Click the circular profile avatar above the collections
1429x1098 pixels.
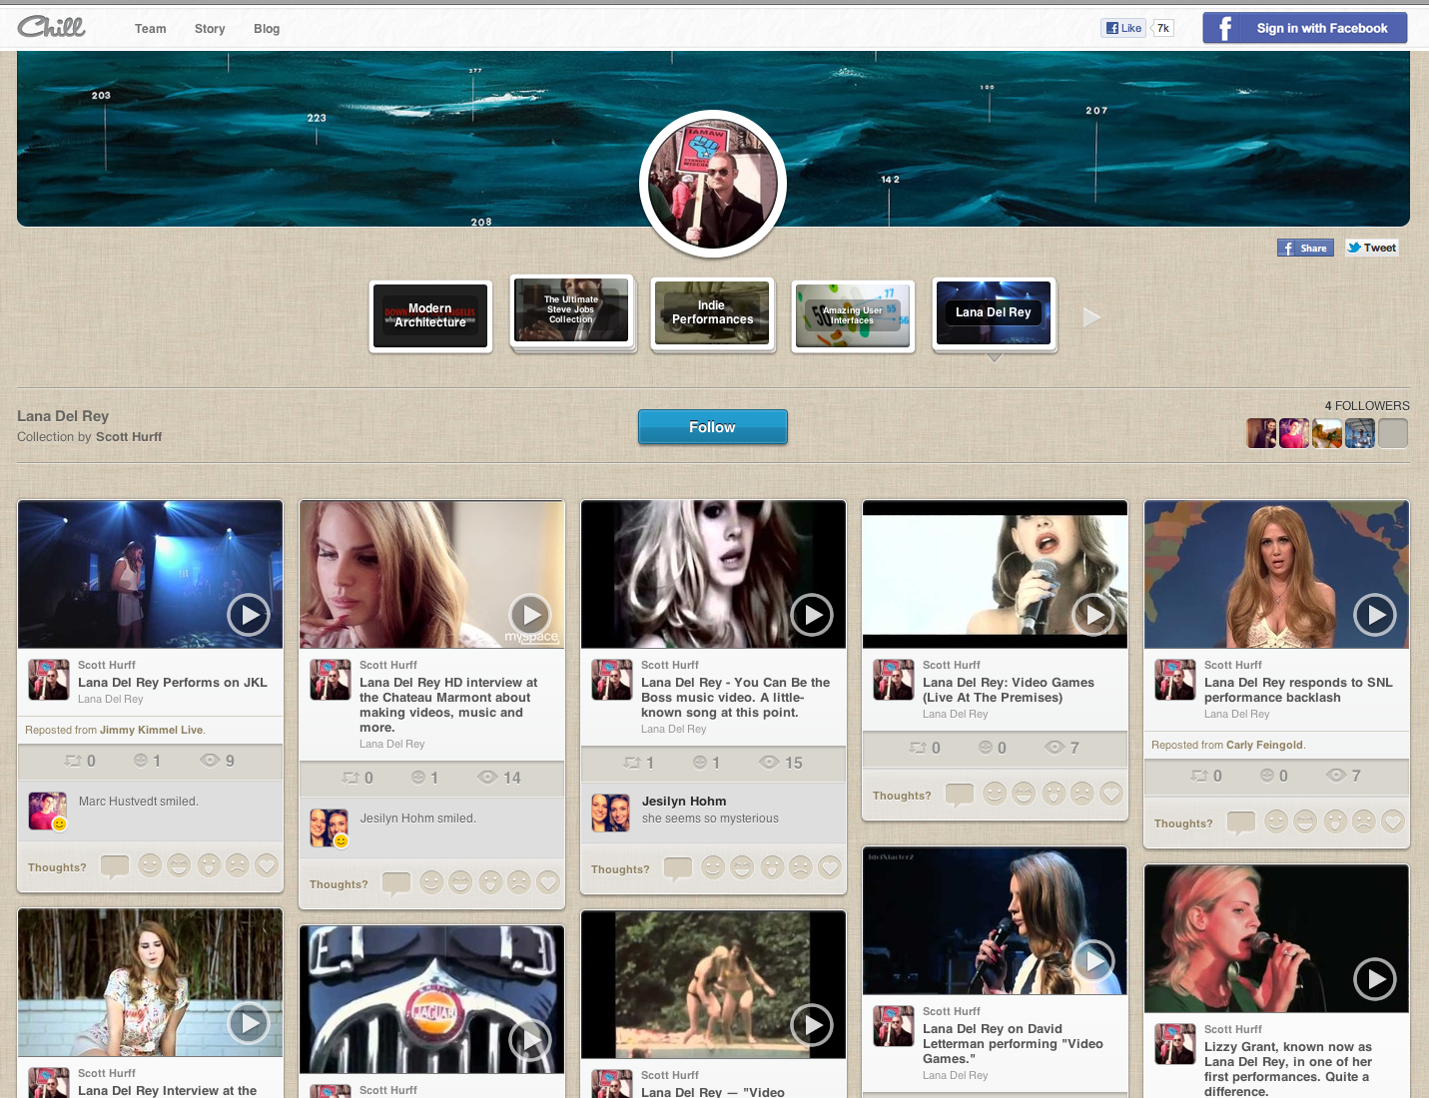[712, 183]
